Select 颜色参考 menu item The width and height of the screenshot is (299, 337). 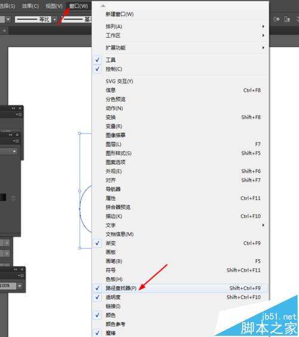(181, 324)
